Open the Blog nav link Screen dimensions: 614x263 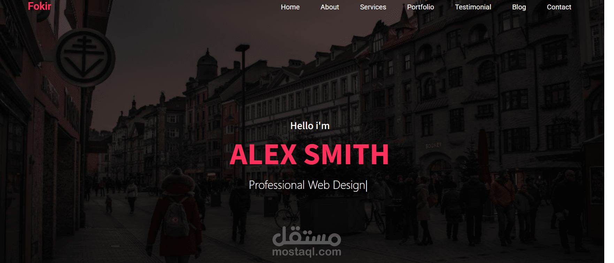(x=519, y=7)
